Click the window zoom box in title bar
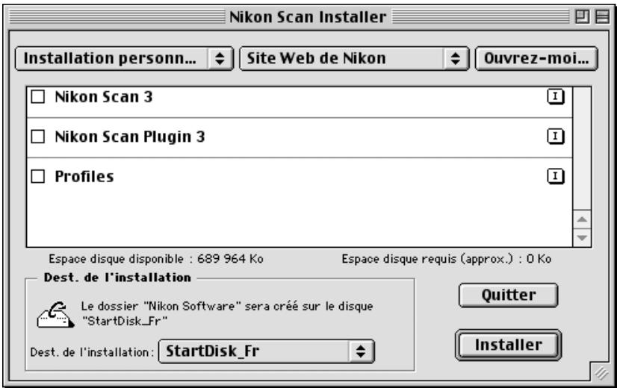 tap(582, 17)
